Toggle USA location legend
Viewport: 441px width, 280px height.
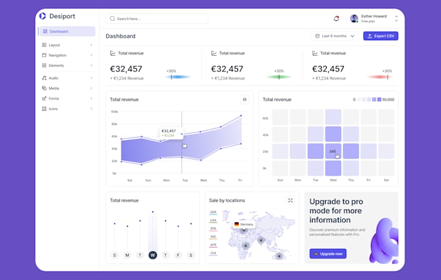click(x=213, y=220)
